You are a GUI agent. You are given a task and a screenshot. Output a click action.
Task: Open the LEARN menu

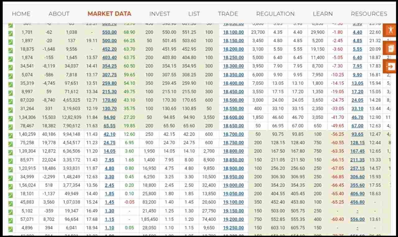(323, 14)
